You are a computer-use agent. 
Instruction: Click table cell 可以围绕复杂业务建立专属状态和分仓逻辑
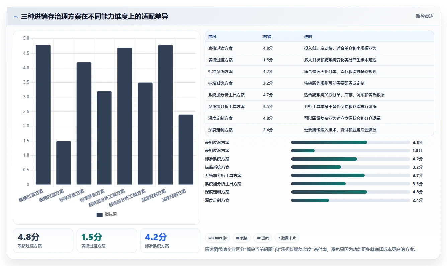[x=342, y=118]
